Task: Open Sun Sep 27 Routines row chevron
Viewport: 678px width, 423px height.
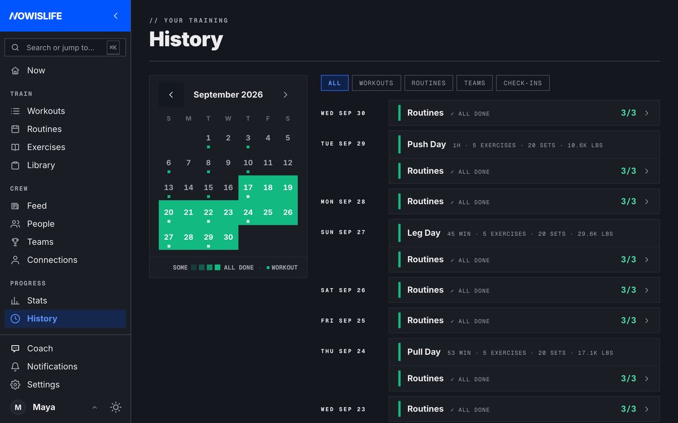Action: [647, 259]
